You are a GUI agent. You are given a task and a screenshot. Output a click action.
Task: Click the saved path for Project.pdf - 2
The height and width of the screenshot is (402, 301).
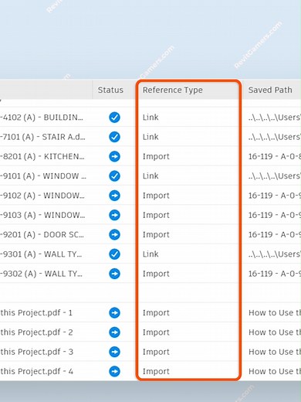click(x=275, y=332)
